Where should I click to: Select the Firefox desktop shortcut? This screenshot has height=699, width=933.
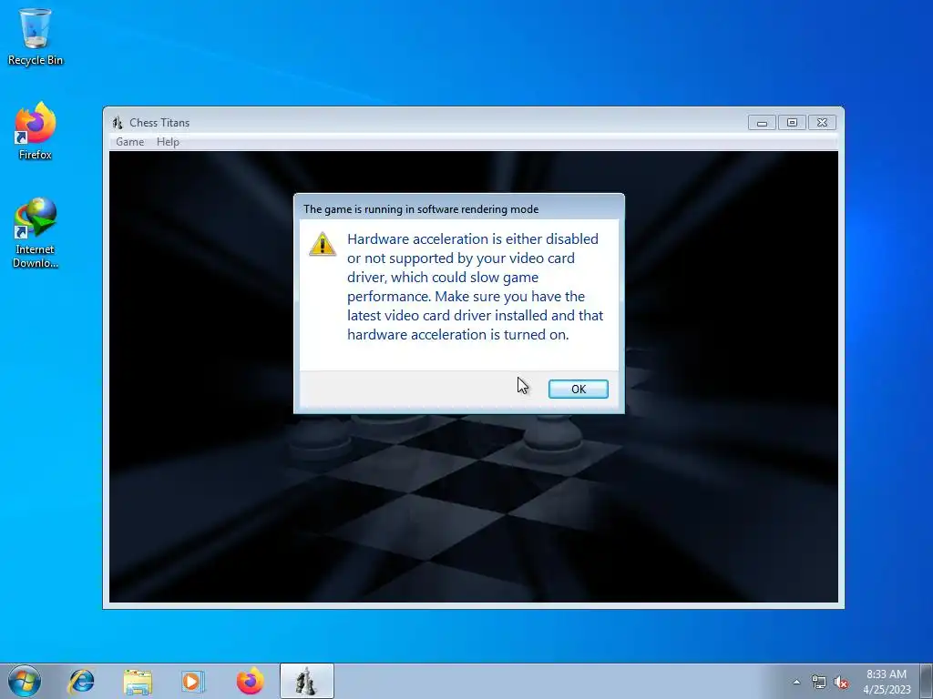36,131
